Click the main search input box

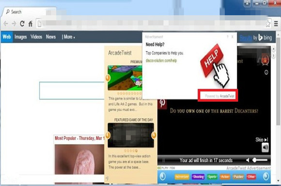[72, 91]
